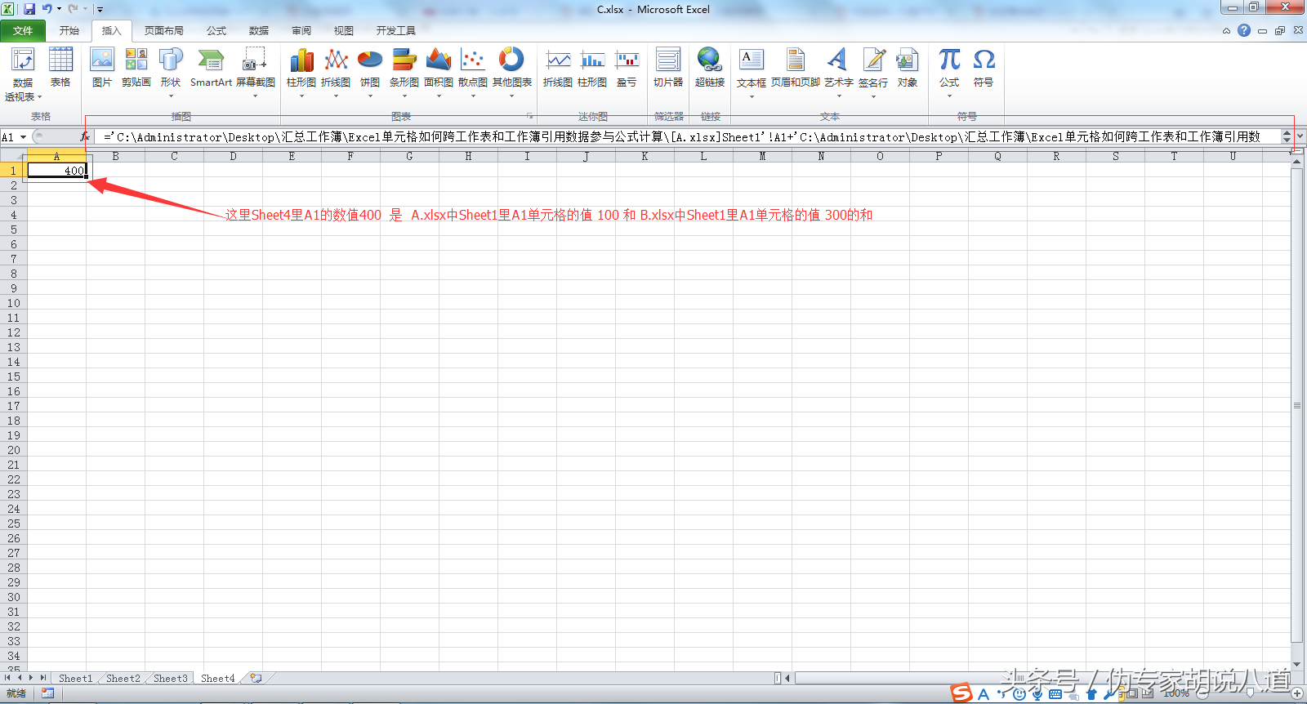Click the horizontal scrollbar track

[x=1037, y=678]
